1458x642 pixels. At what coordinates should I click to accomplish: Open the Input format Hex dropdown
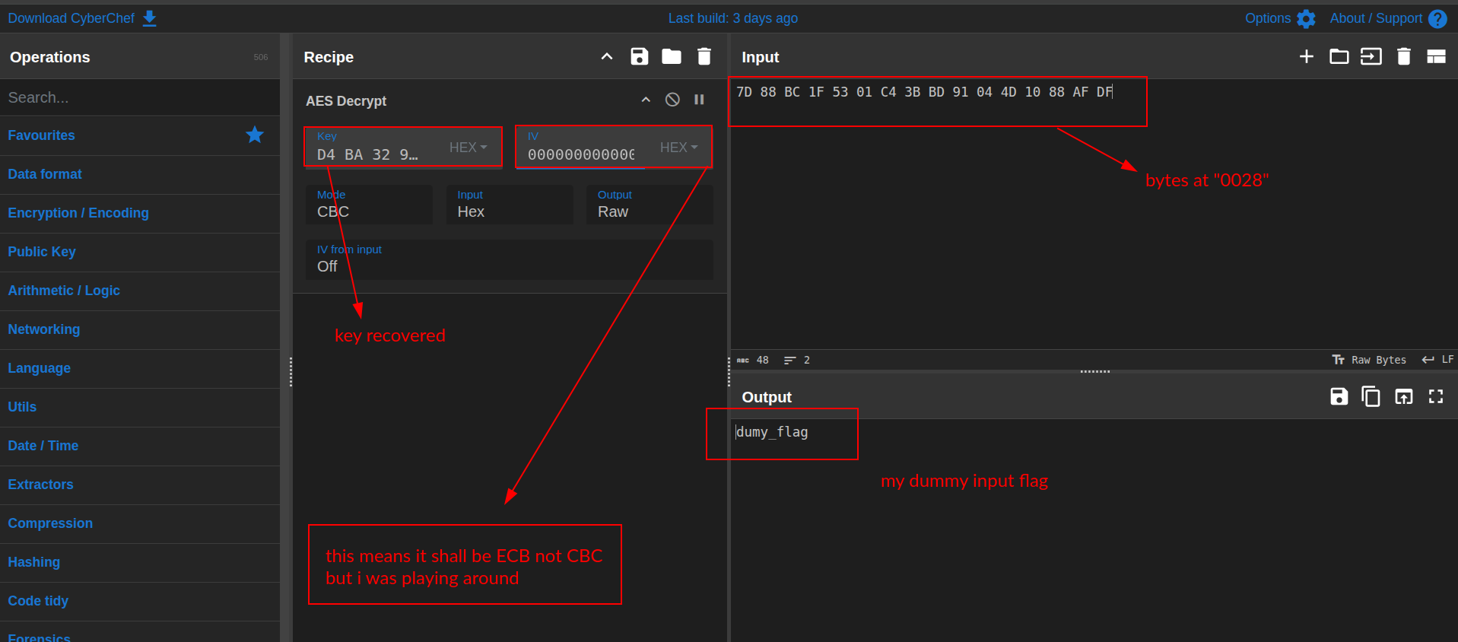point(510,205)
